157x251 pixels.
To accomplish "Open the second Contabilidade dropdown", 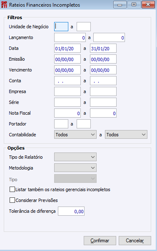I will (126, 135).
